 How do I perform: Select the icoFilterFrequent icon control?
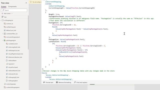tap(5, 27)
